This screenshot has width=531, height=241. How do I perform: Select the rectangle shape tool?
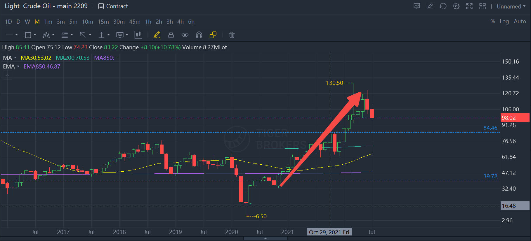click(x=28, y=35)
